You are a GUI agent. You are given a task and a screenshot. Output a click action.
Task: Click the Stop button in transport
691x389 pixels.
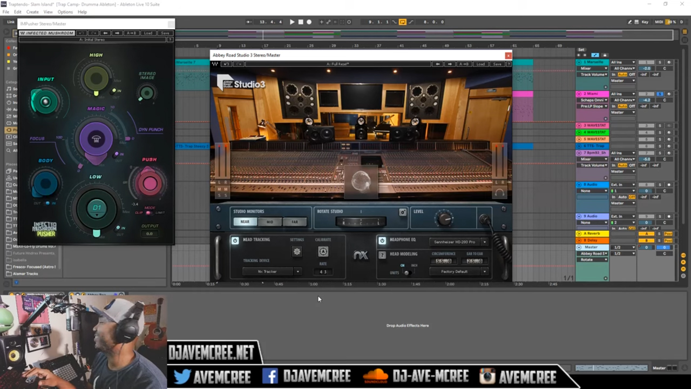[301, 22]
